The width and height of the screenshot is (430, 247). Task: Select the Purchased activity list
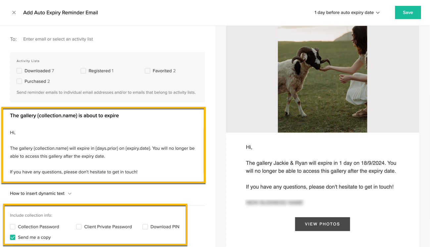(19, 81)
